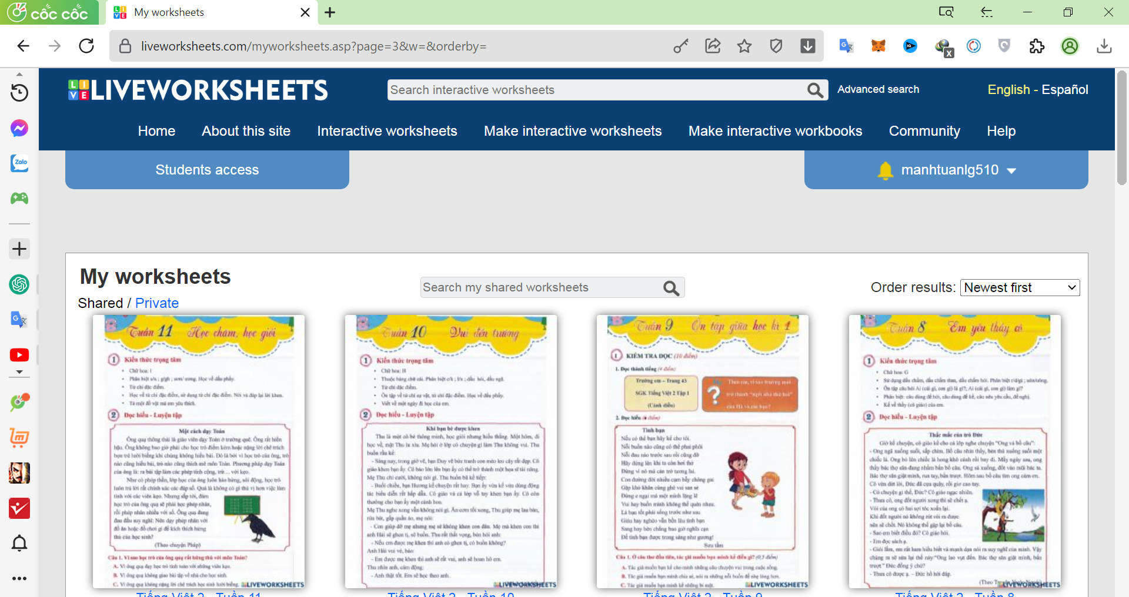Open the browser extensions puzzle icon

point(1037,46)
